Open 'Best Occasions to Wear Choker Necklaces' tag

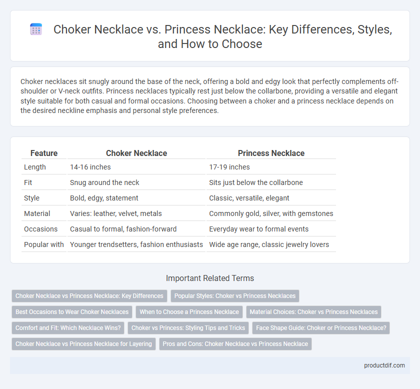pyautogui.click(x=72, y=312)
